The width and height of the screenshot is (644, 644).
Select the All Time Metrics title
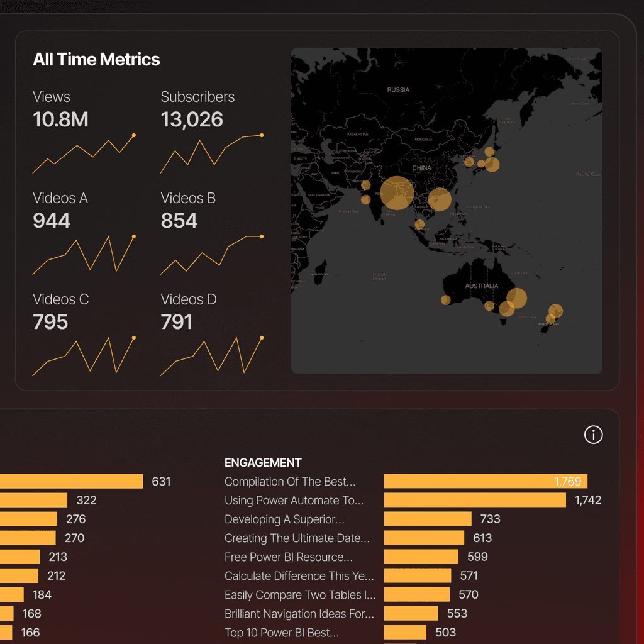[x=96, y=59]
